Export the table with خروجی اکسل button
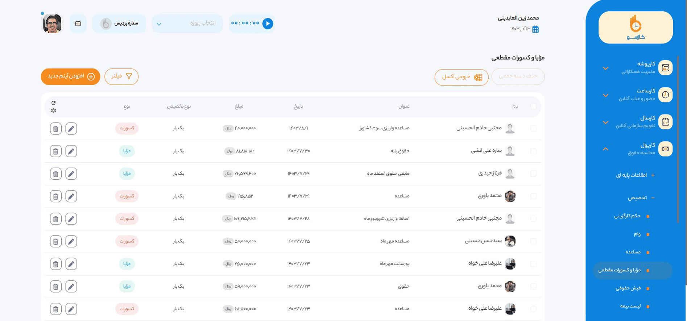 click(461, 77)
